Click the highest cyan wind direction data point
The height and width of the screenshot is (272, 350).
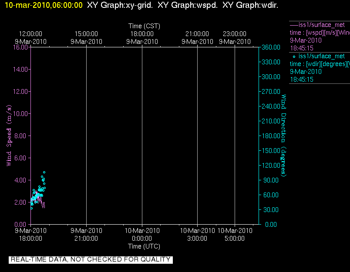click(x=44, y=172)
